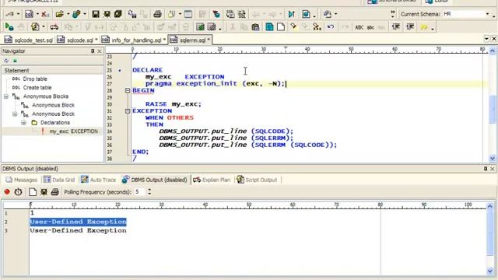Click the uppercase ABC conversion icon
The image size is (498, 280).
click(x=359, y=27)
